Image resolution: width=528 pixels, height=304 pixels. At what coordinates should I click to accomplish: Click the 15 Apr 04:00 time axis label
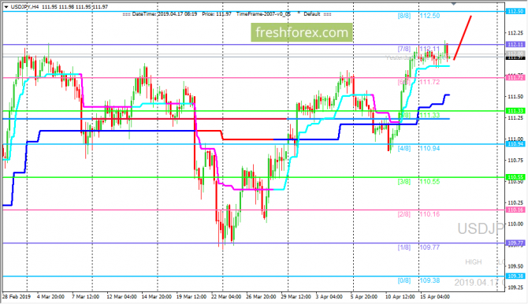[435, 297]
